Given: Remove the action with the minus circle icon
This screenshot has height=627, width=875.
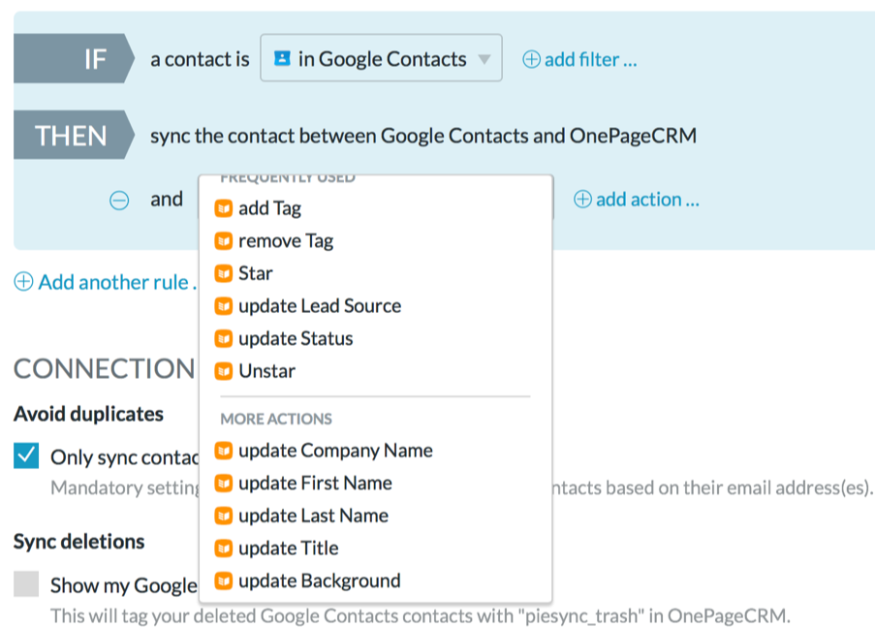Looking at the screenshot, I should tap(119, 200).
